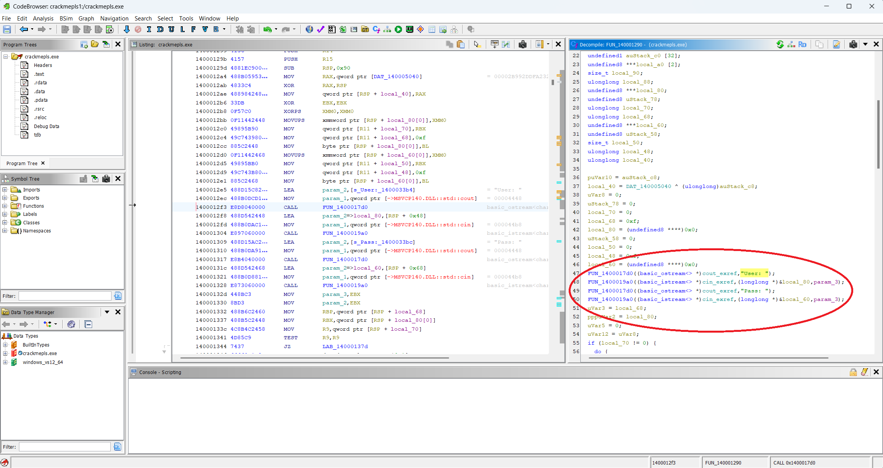Click into the Data Type Manager filter field
The width and height of the screenshot is (883, 468).
(x=65, y=447)
